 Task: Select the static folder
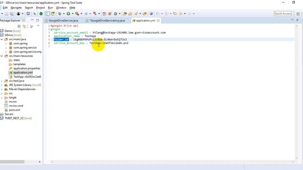[x=17, y=60]
